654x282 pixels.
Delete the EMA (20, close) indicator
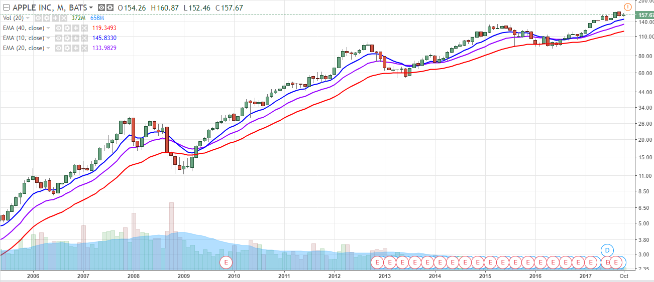[x=84, y=48]
